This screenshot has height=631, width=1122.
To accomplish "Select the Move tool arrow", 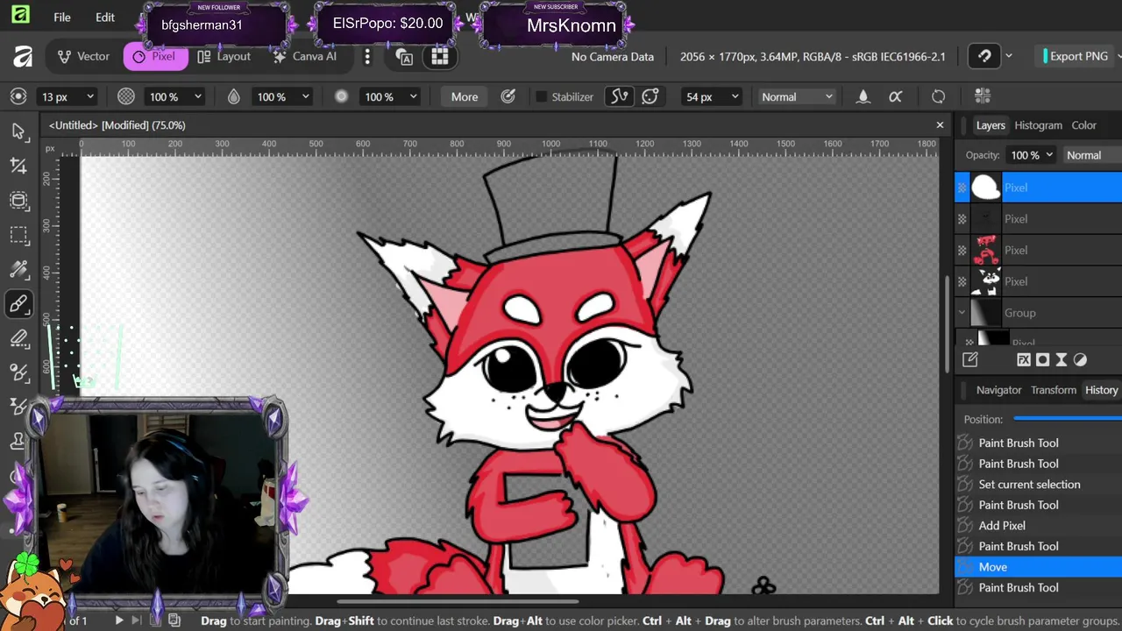I will 18,131.
